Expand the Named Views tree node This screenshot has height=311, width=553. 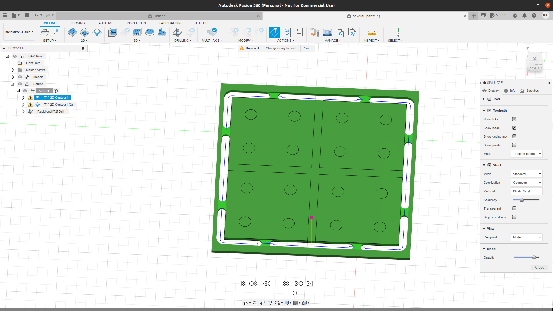click(x=13, y=70)
